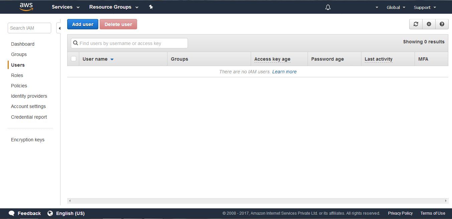The height and width of the screenshot is (219, 452).
Task: Follow the Learn more link
Action: pos(285,72)
